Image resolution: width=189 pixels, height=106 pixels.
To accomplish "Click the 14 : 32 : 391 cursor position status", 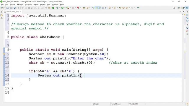I will [x=133, y=104].
